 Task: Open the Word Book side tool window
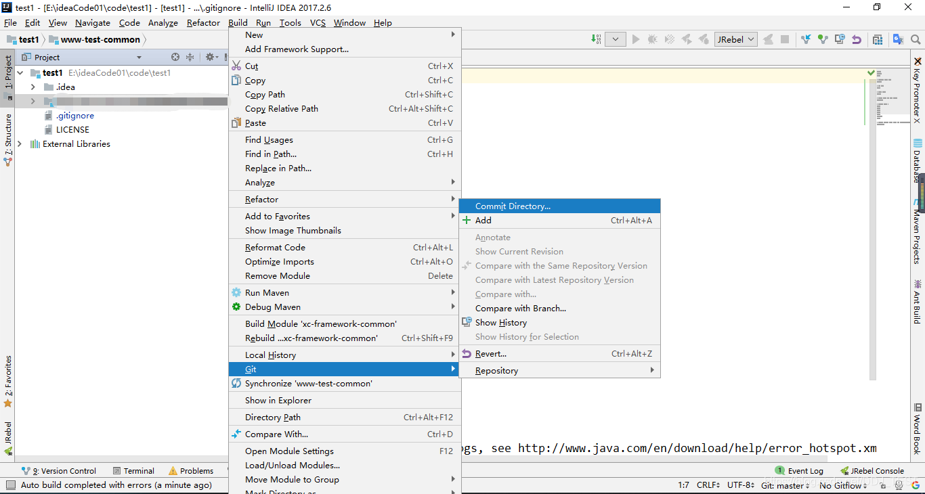(x=918, y=428)
